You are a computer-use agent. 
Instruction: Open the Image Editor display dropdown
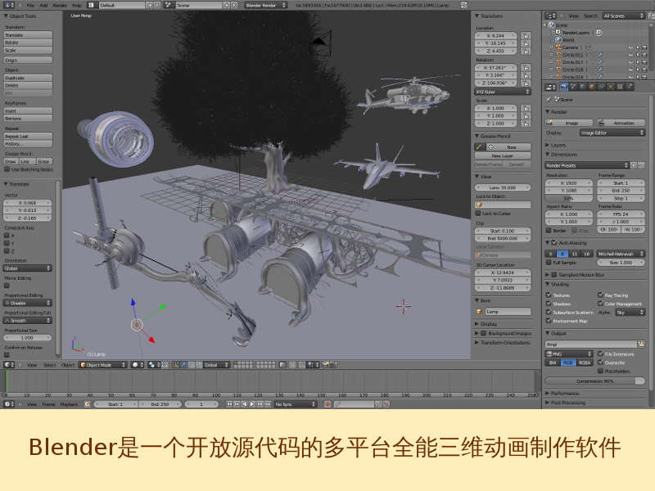(612, 133)
